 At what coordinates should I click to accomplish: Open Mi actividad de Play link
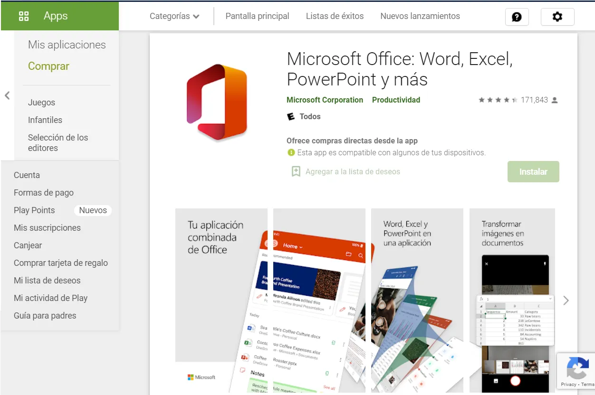(50, 298)
